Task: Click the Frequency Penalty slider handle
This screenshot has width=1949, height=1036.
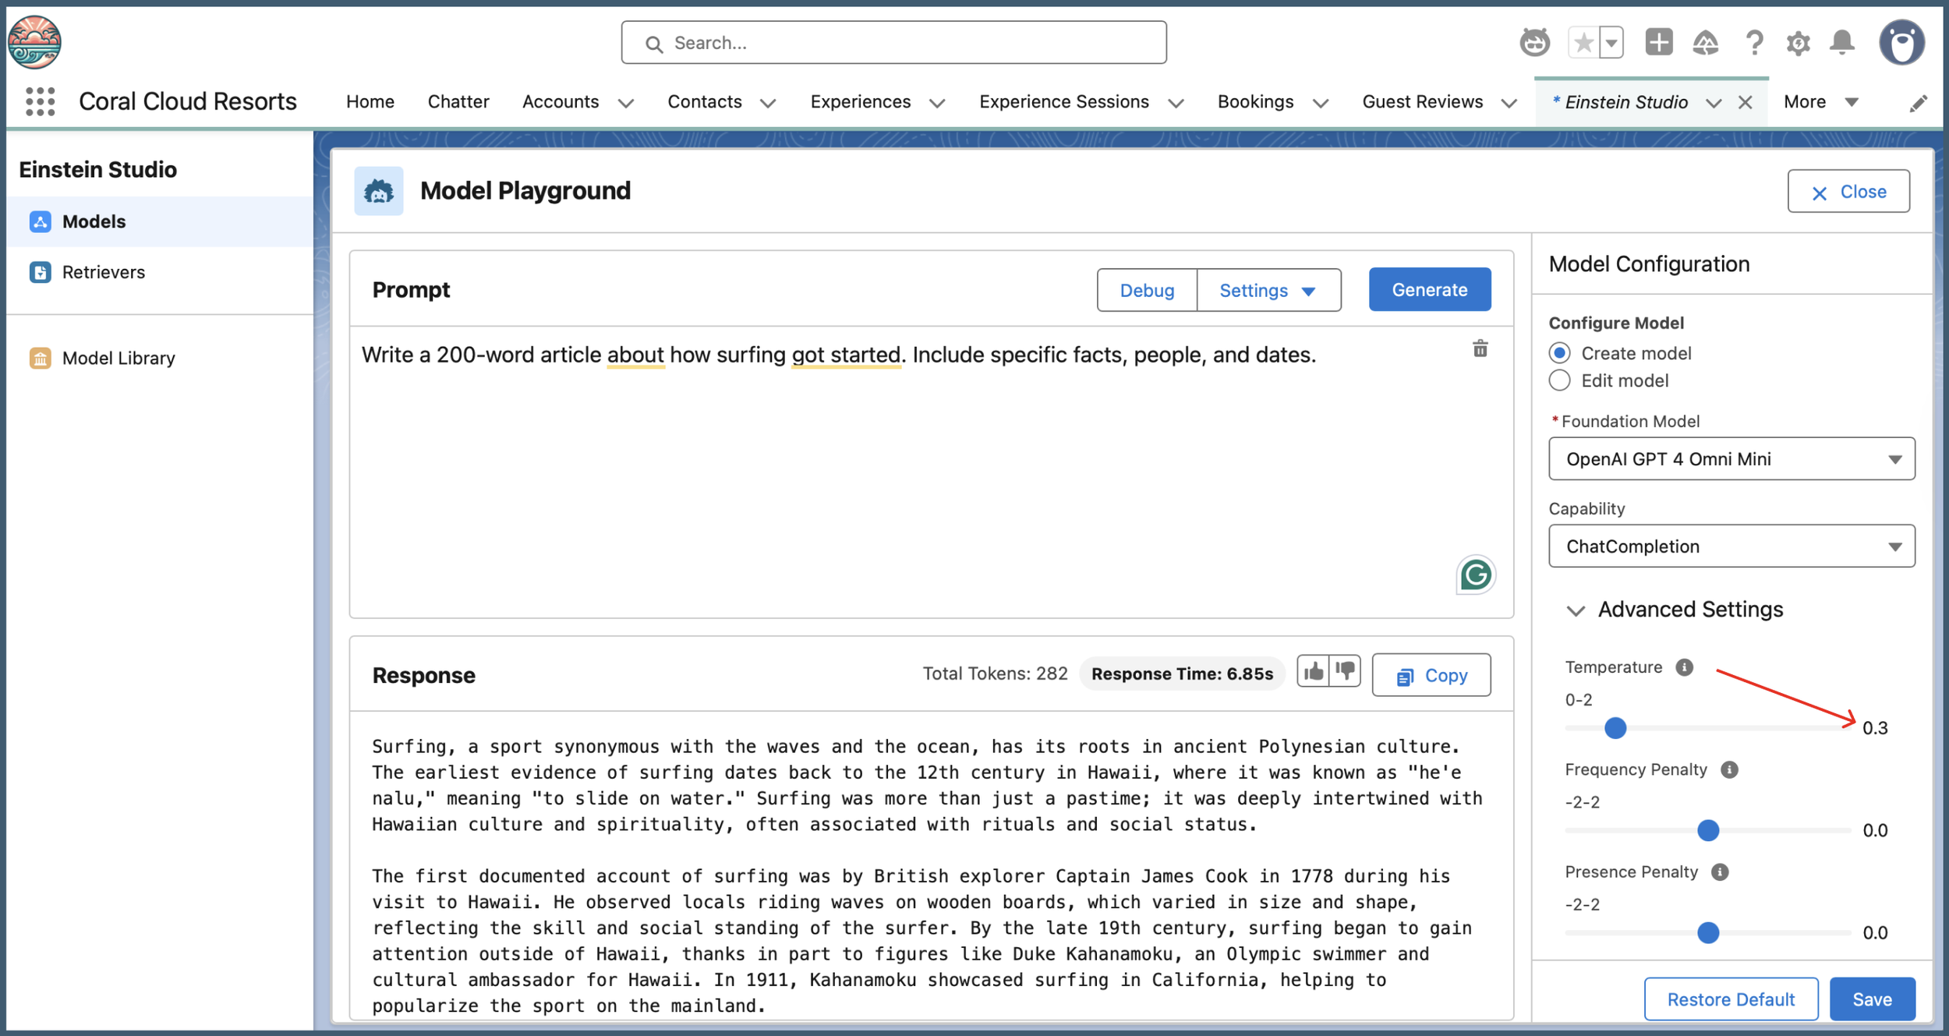Action: tap(1707, 830)
